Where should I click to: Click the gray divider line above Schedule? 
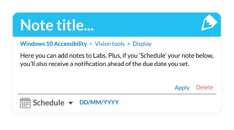[x=117, y=94]
